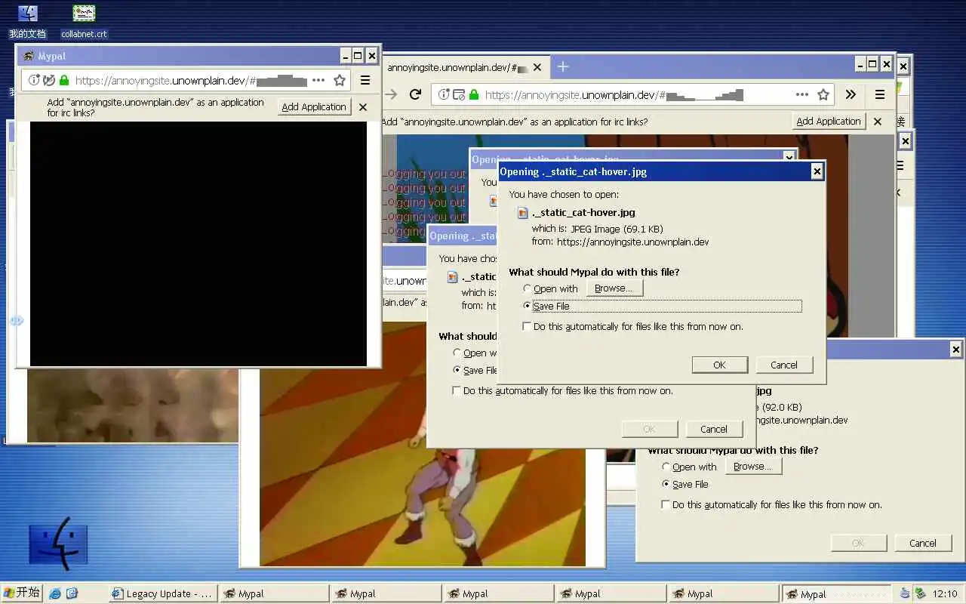Click the green tray icon beside the clock
This screenshot has height=604, width=966.
coord(921,594)
